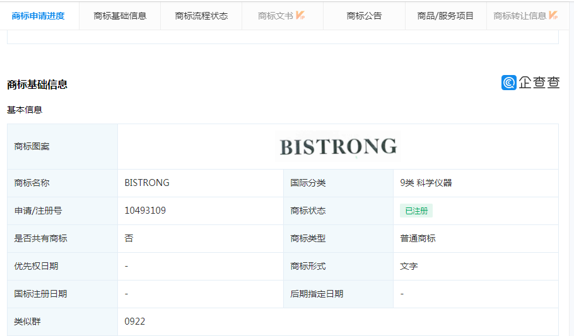The height and width of the screenshot is (336, 574).
Task: Click the VIP badge beside 商标转让信息
Action: coord(553,15)
